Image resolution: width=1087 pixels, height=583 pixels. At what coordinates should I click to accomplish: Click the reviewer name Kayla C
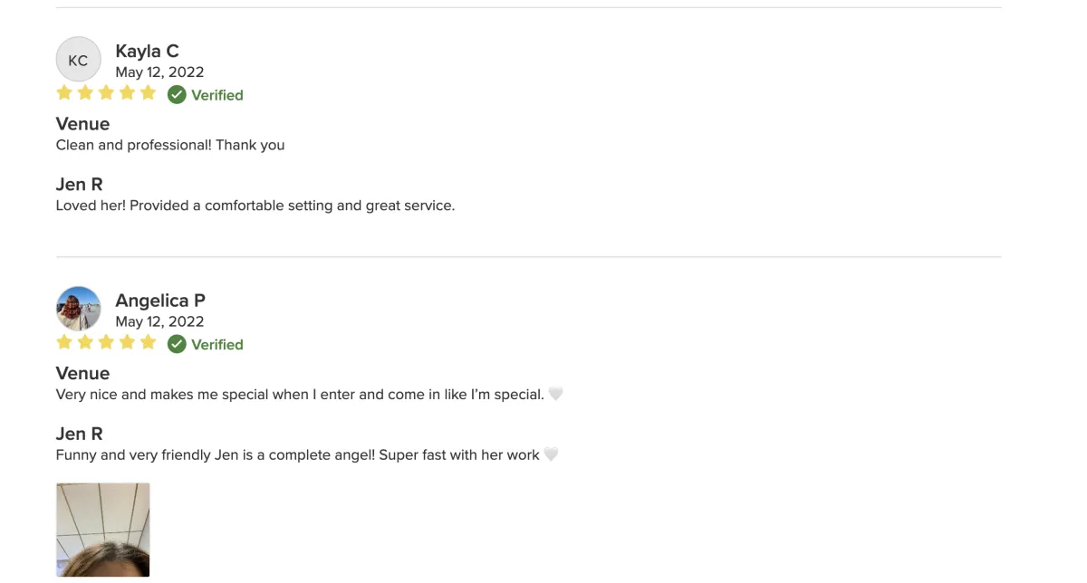(x=147, y=51)
